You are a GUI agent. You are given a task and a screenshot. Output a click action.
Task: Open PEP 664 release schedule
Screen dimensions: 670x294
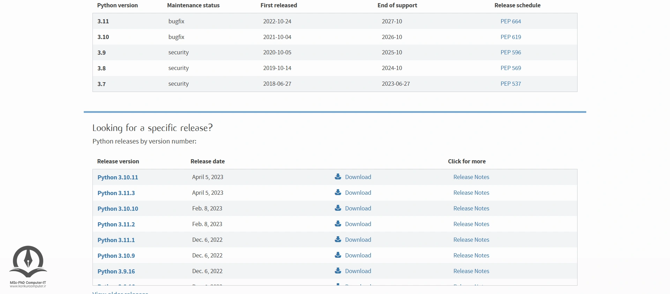511,21
